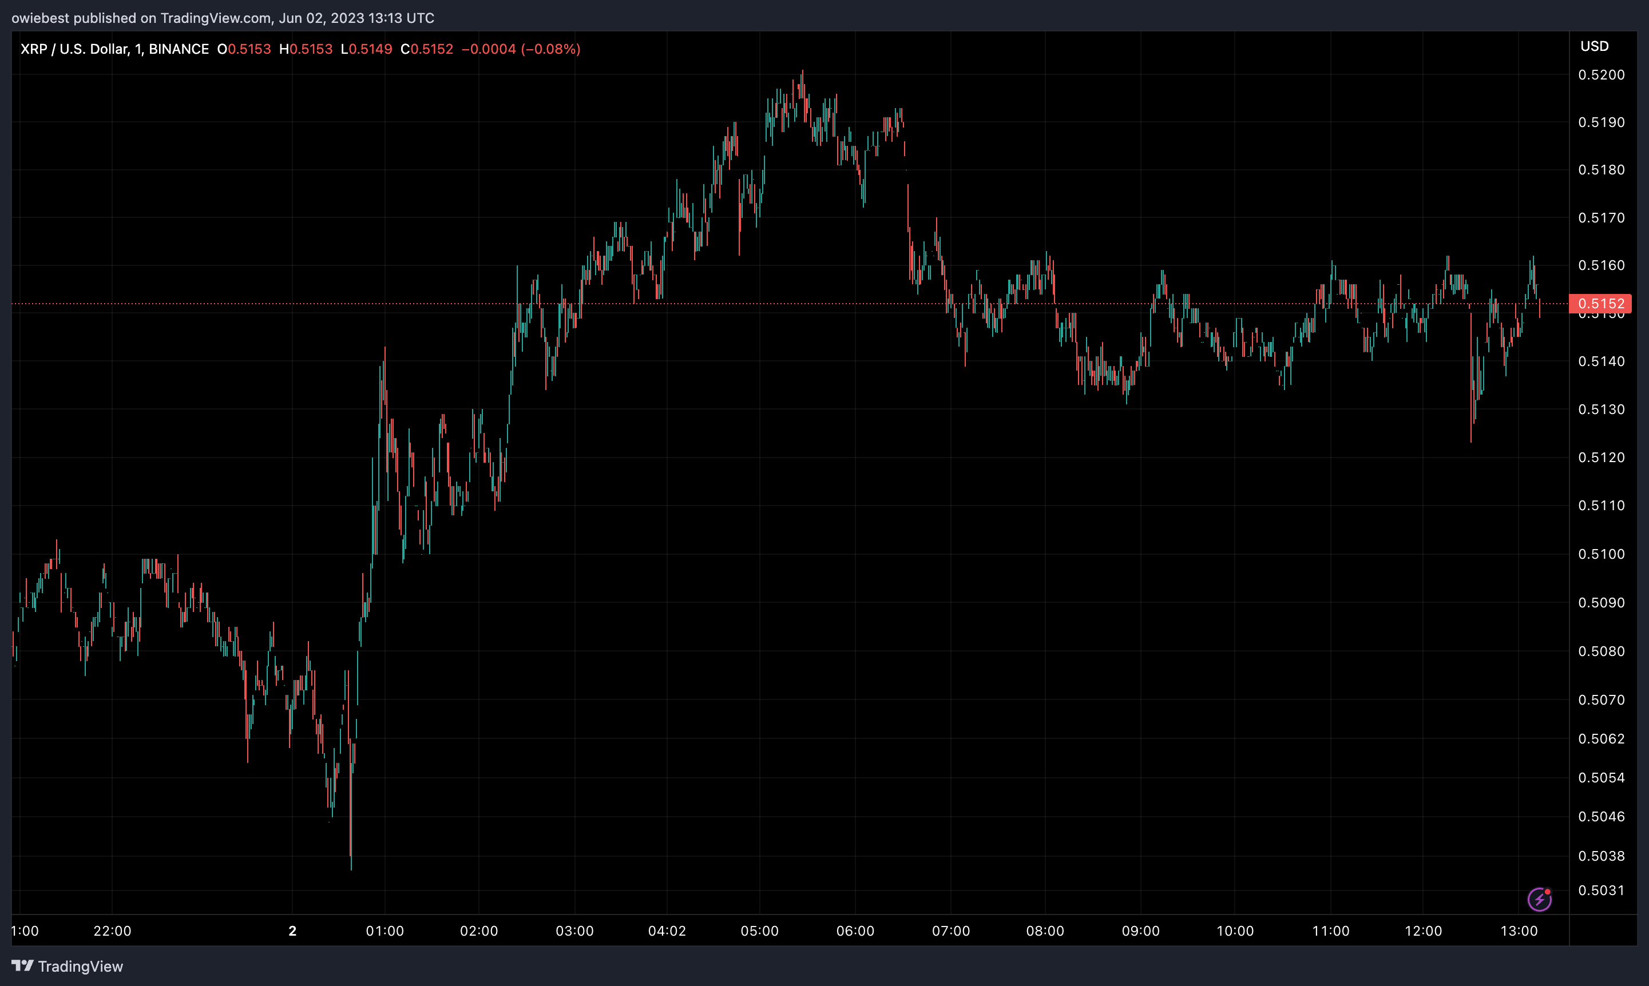Click the 0.5031 price axis label
Image resolution: width=1649 pixels, height=986 pixels.
pyautogui.click(x=1601, y=890)
